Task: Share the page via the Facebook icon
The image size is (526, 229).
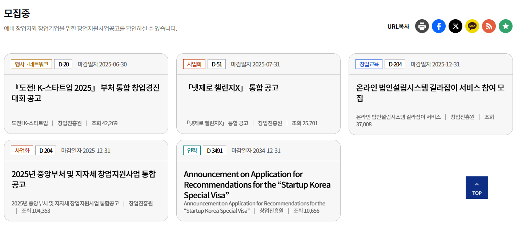Action: 438,26
